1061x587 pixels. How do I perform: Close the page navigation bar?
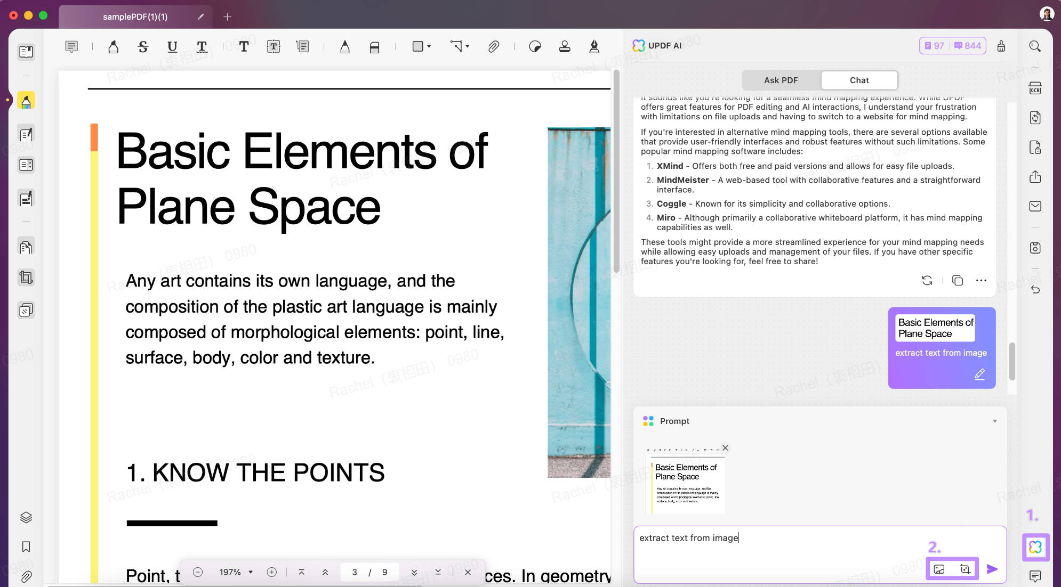[468, 572]
